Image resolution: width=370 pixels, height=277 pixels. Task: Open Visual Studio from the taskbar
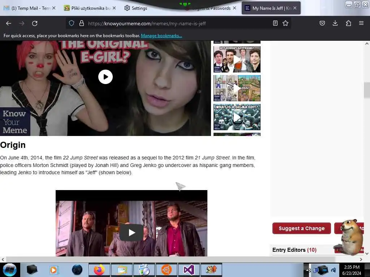click(189, 270)
